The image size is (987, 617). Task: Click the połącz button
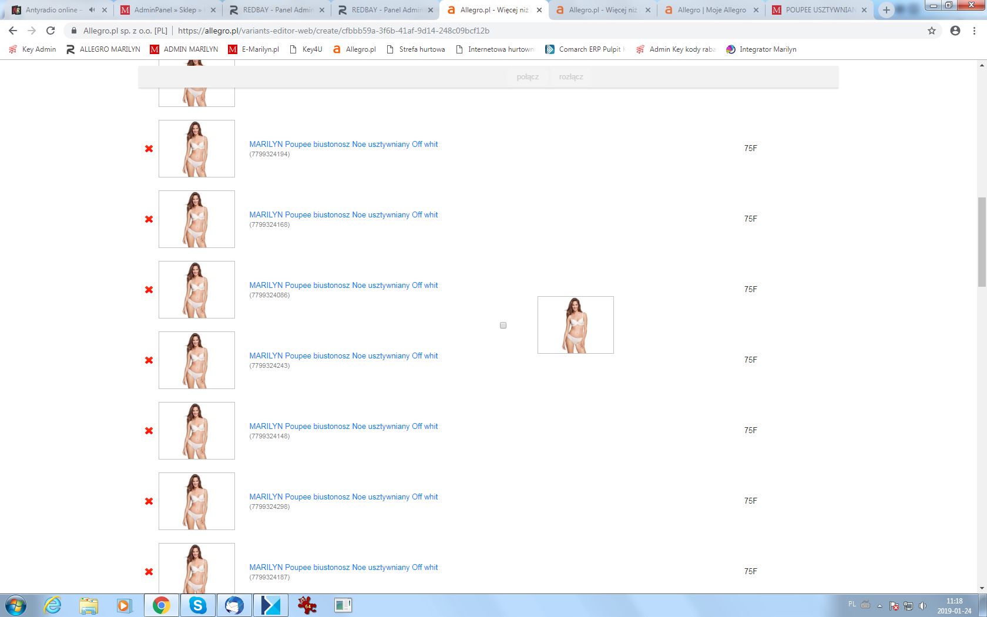(x=528, y=77)
